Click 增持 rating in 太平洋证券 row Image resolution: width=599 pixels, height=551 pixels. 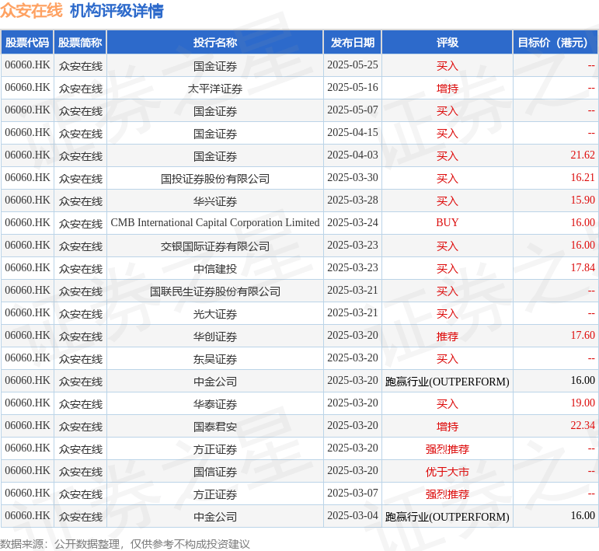(x=448, y=89)
